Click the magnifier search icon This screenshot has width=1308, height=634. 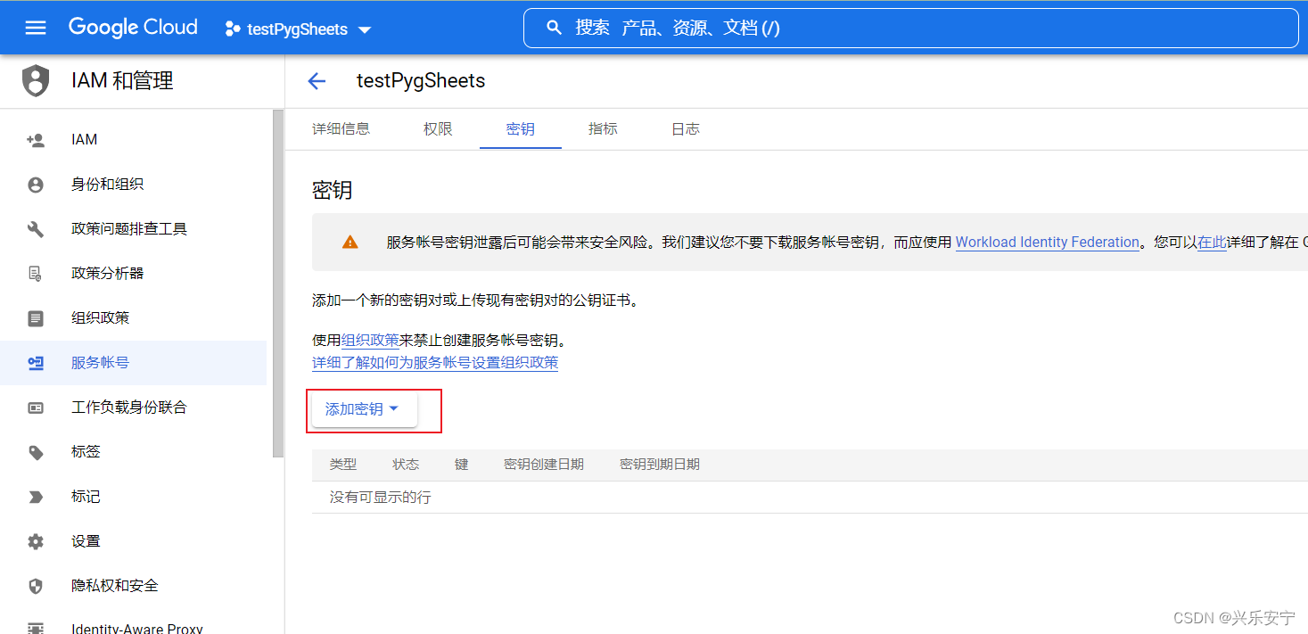pyautogui.click(x=554, y=28)
